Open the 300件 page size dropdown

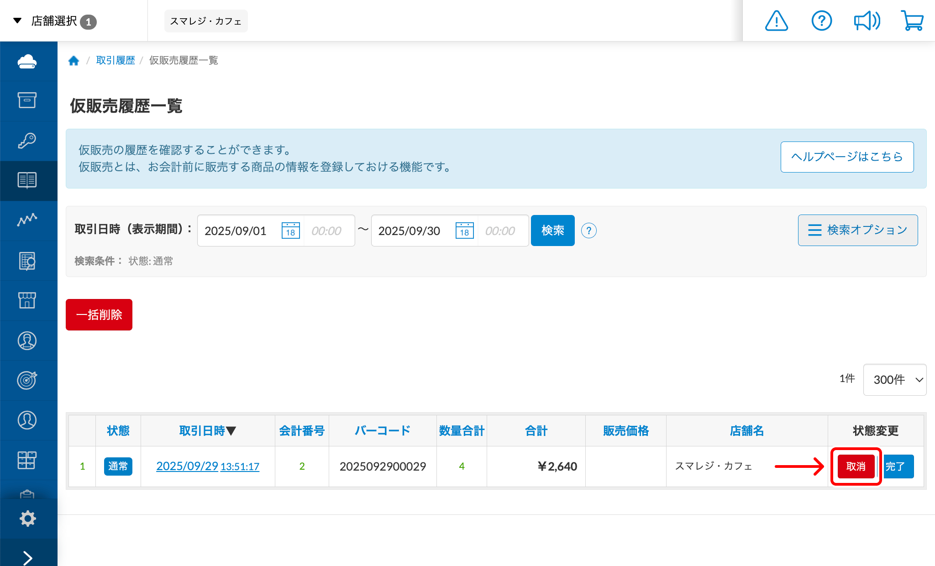coord(894,379)
